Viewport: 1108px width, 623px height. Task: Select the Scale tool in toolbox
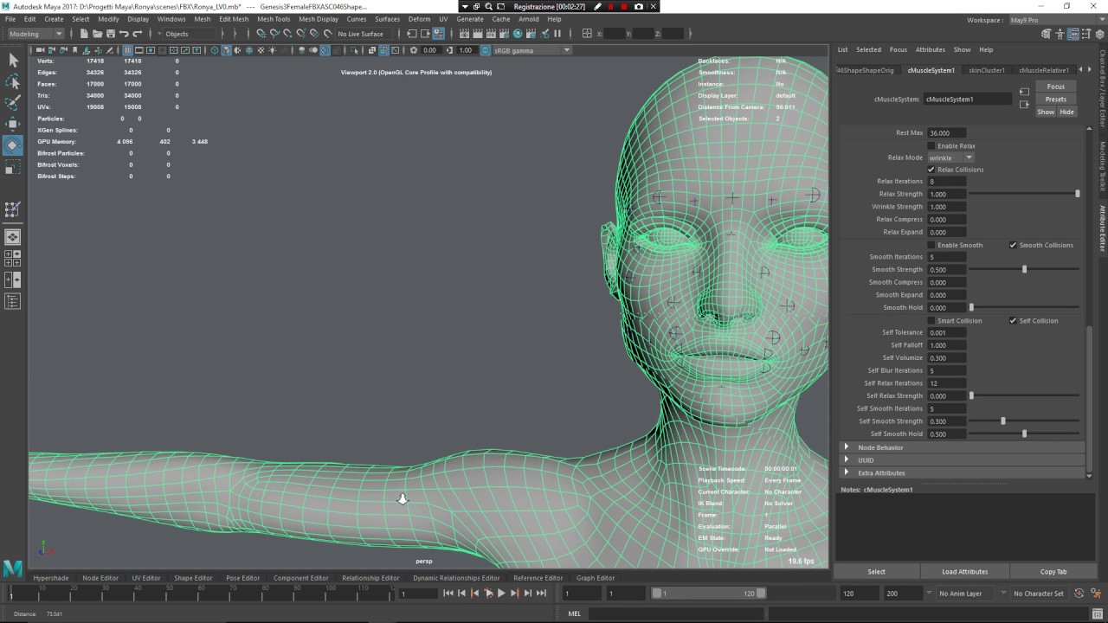coord(13,168)
